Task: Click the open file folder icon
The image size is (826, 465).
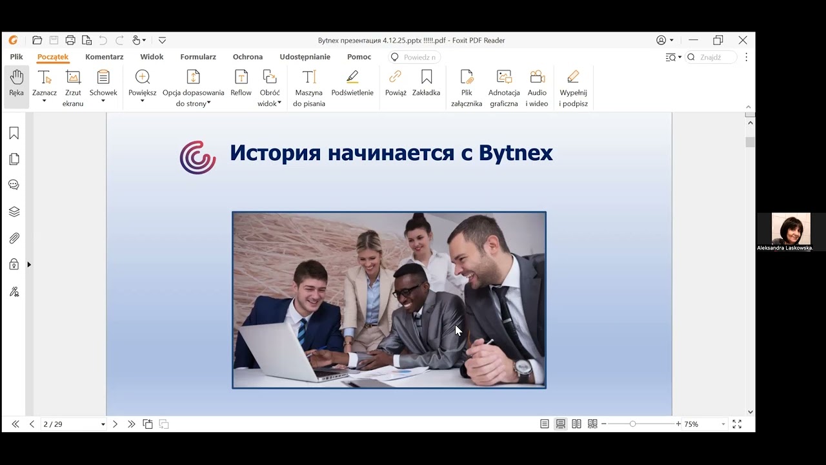Action: (x=37, y=40)
